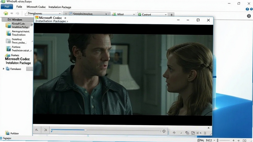Open the blue File tab

pos(7,7)
